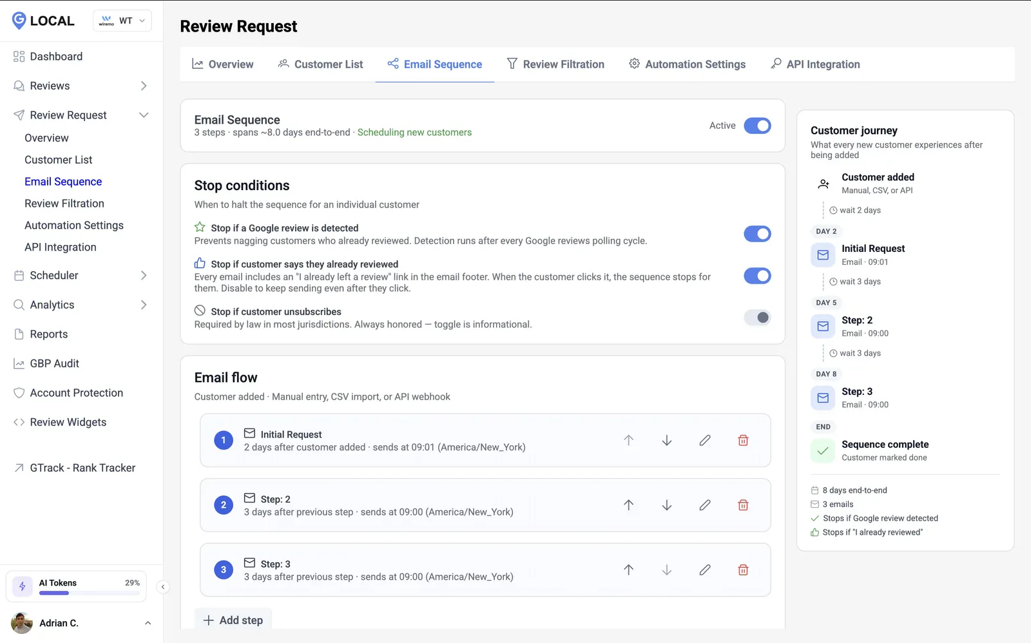
Task: Expand the Reviews sidebar menu
Action: tap(144, 86)
